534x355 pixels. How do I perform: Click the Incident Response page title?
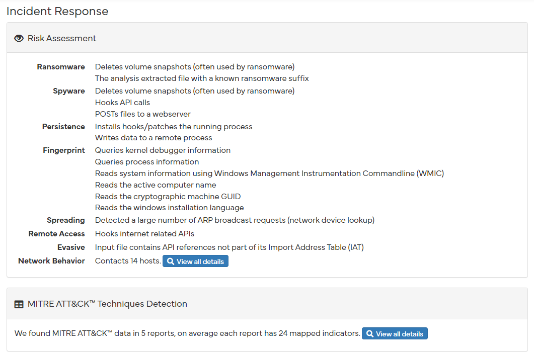tap(57, 11)
